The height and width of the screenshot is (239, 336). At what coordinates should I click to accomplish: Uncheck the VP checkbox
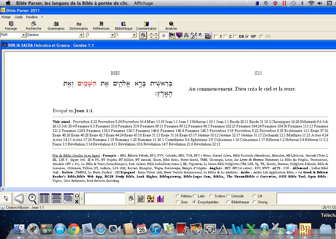[x=247, y=37]
